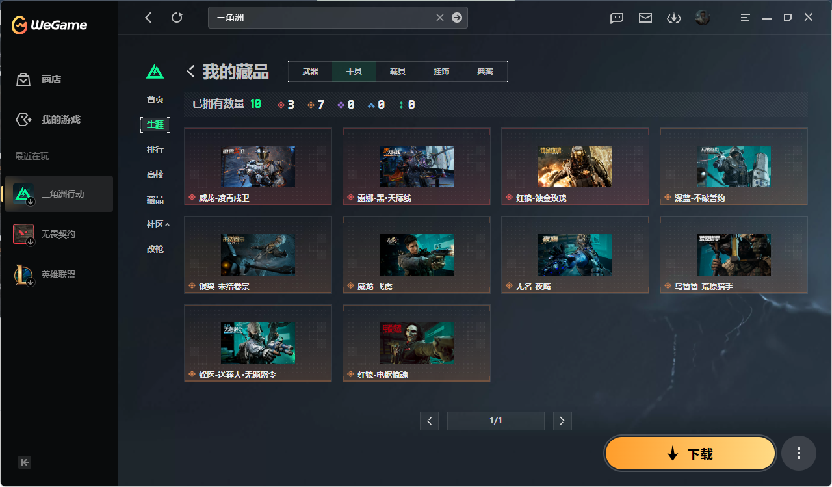Click the purple rarity count 0
This screenshot has width=832, height=487.
pos(346,105)
